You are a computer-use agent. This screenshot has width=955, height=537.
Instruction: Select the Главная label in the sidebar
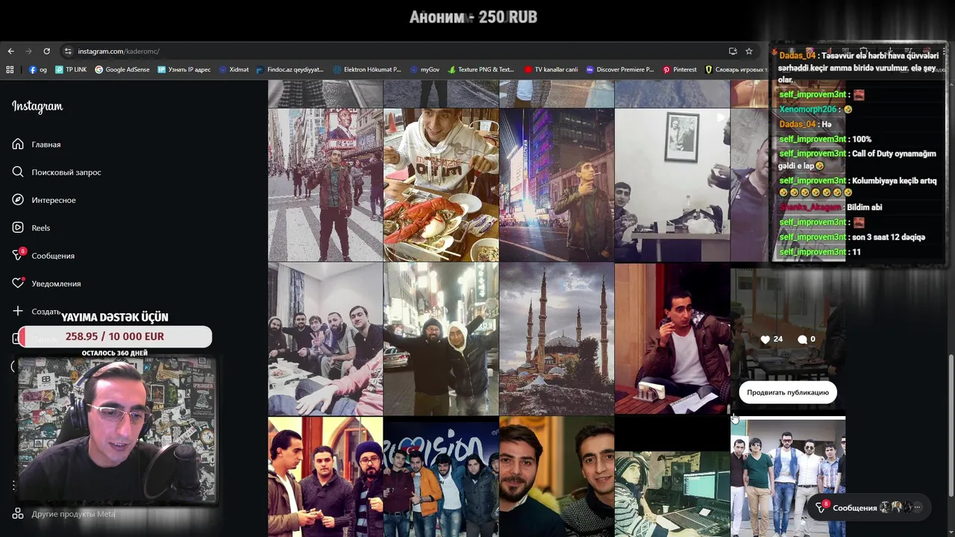[x=46, y=145]
